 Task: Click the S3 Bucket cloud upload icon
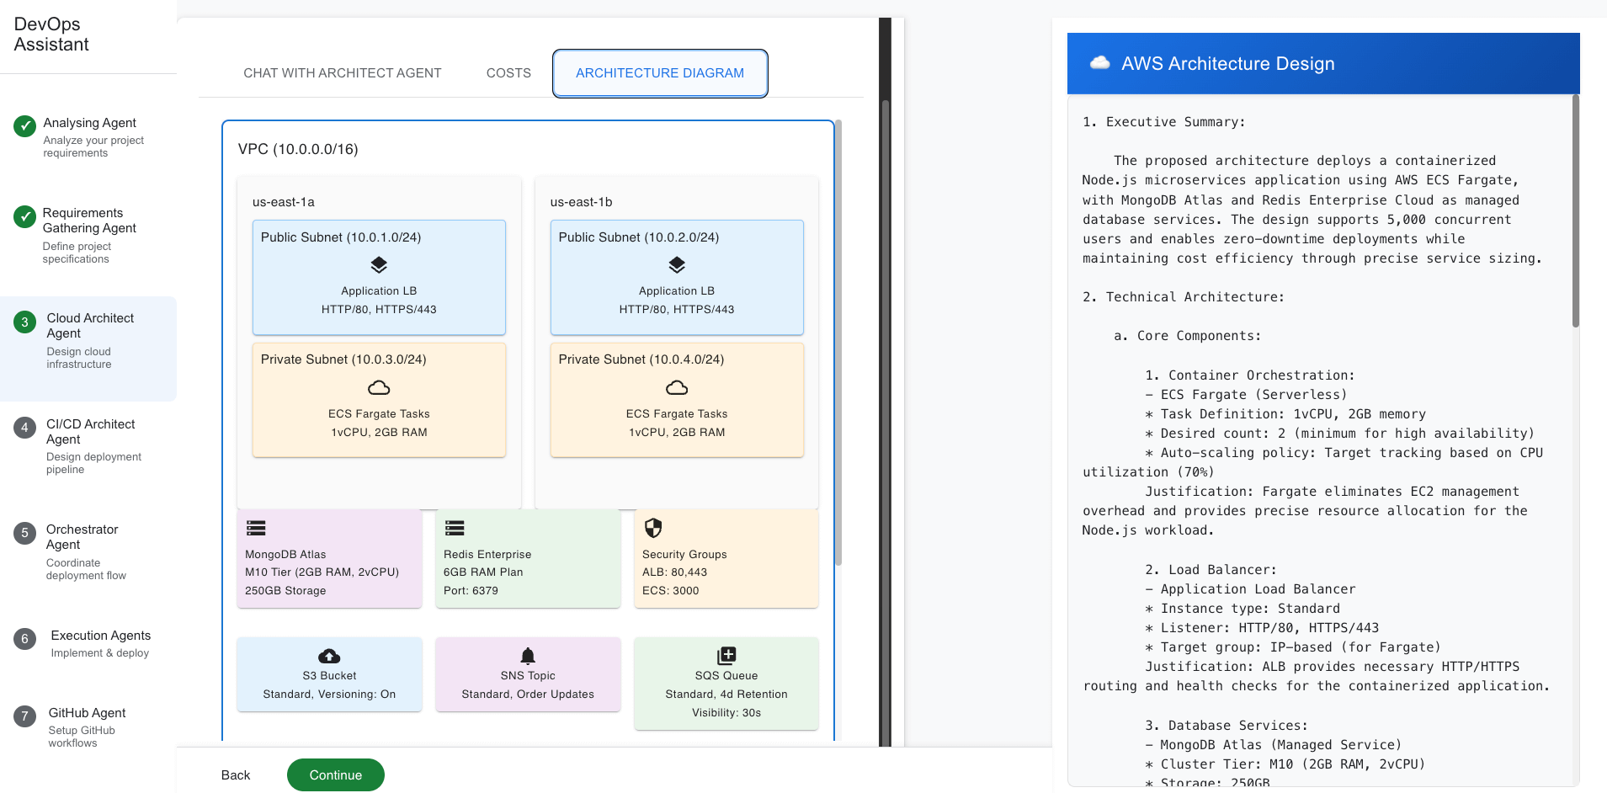click(329, 655)
